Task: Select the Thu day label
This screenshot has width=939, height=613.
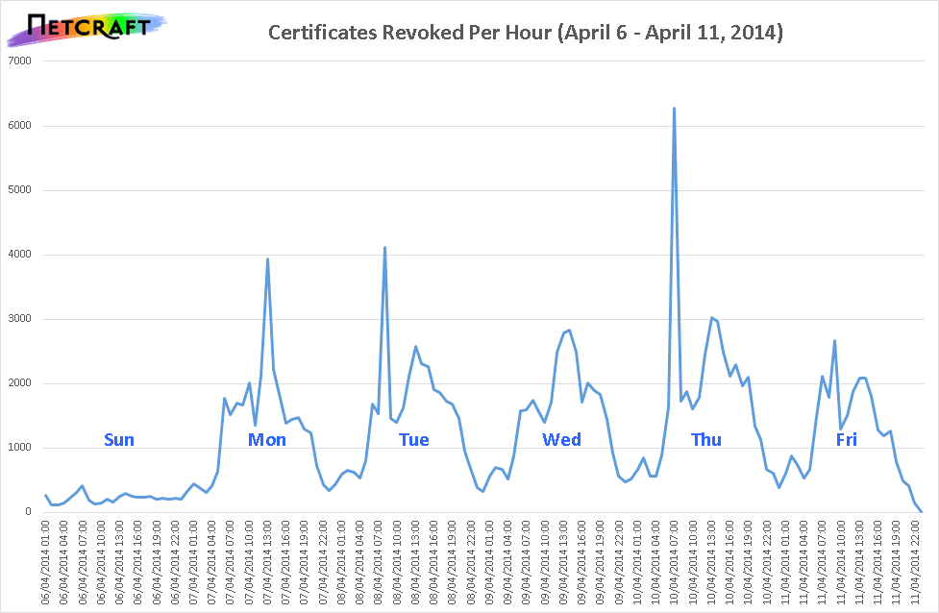Action: 706,440
